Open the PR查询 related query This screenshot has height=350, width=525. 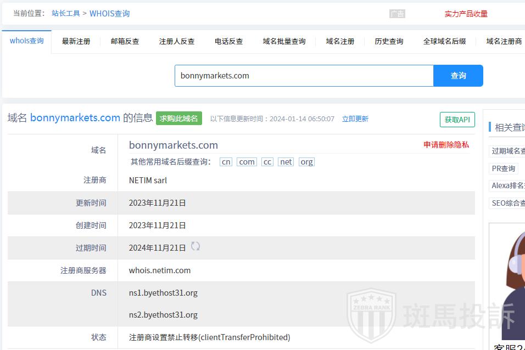[x=504, y=168]
